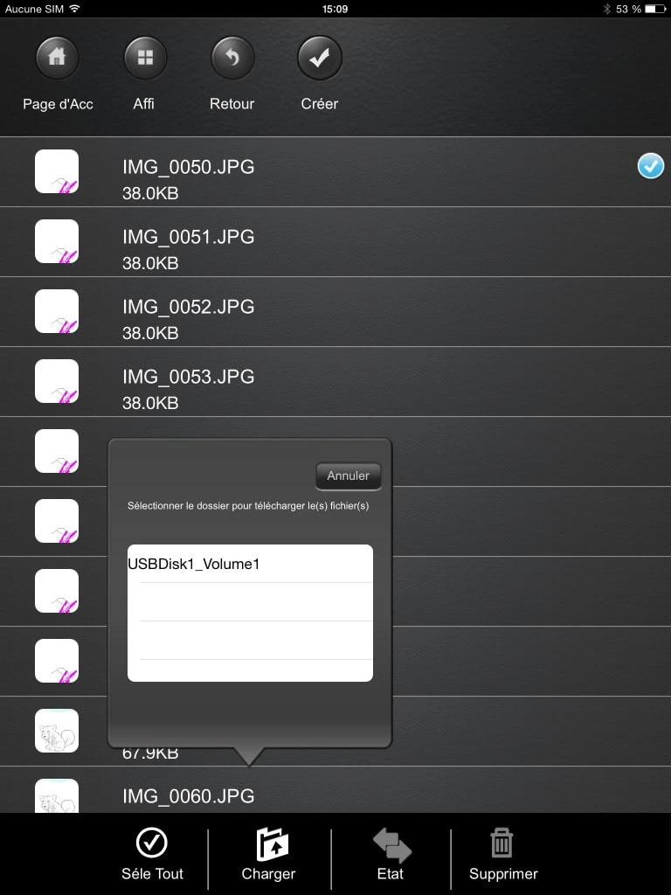Cancel the dialog with Annuler button
671x895 pixels.
(348, 476)
